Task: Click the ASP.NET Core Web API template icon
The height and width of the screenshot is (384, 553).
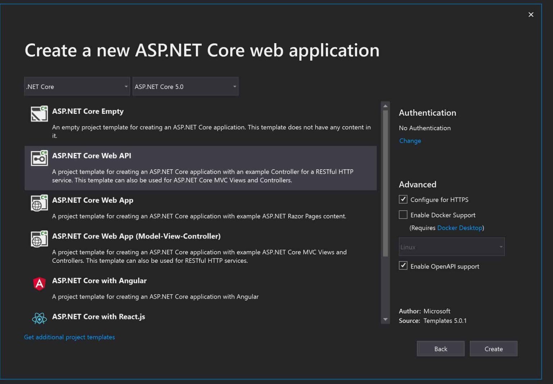Action: (x=39, y=158)
